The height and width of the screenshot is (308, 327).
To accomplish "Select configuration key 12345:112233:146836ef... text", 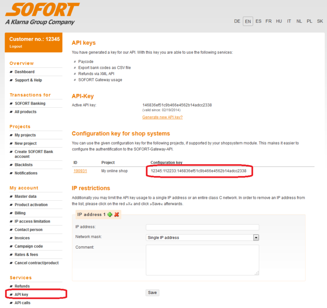I will point(199,171).
